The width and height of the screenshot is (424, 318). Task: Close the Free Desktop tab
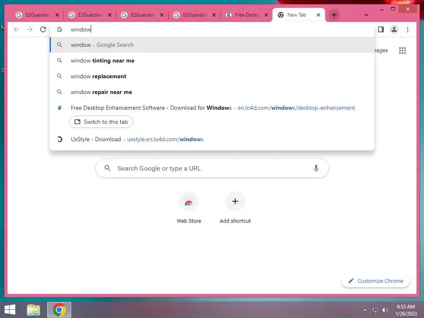[x=266, y=15]
